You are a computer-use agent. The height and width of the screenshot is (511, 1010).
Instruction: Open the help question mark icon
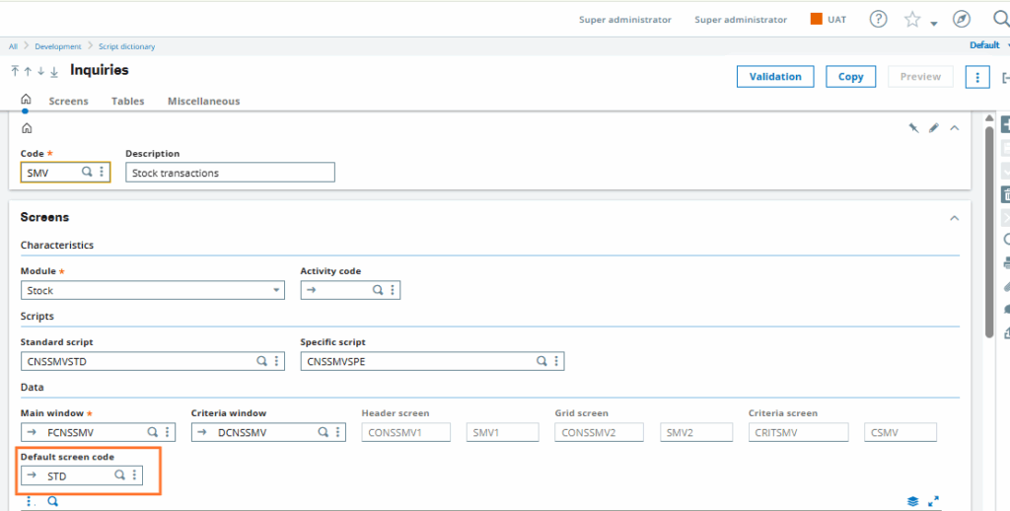coord(878,20)
